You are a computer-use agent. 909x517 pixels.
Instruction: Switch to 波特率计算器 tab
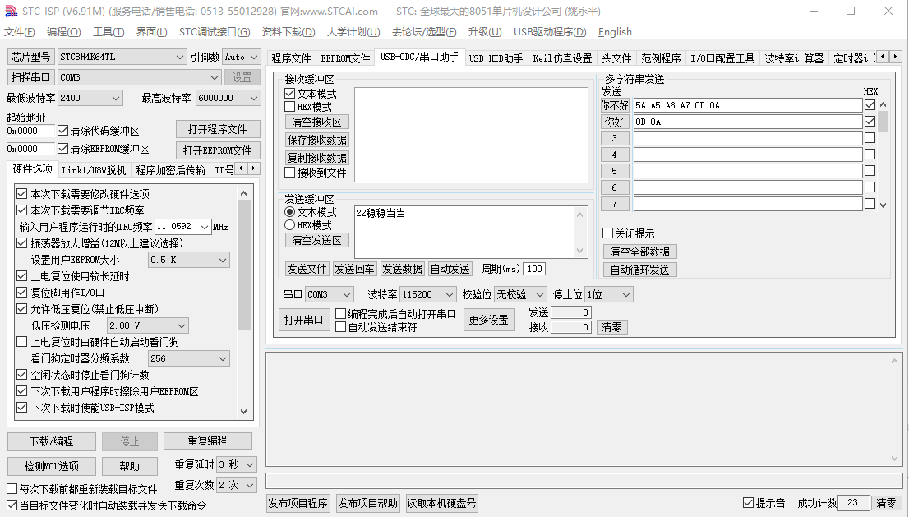794,58
